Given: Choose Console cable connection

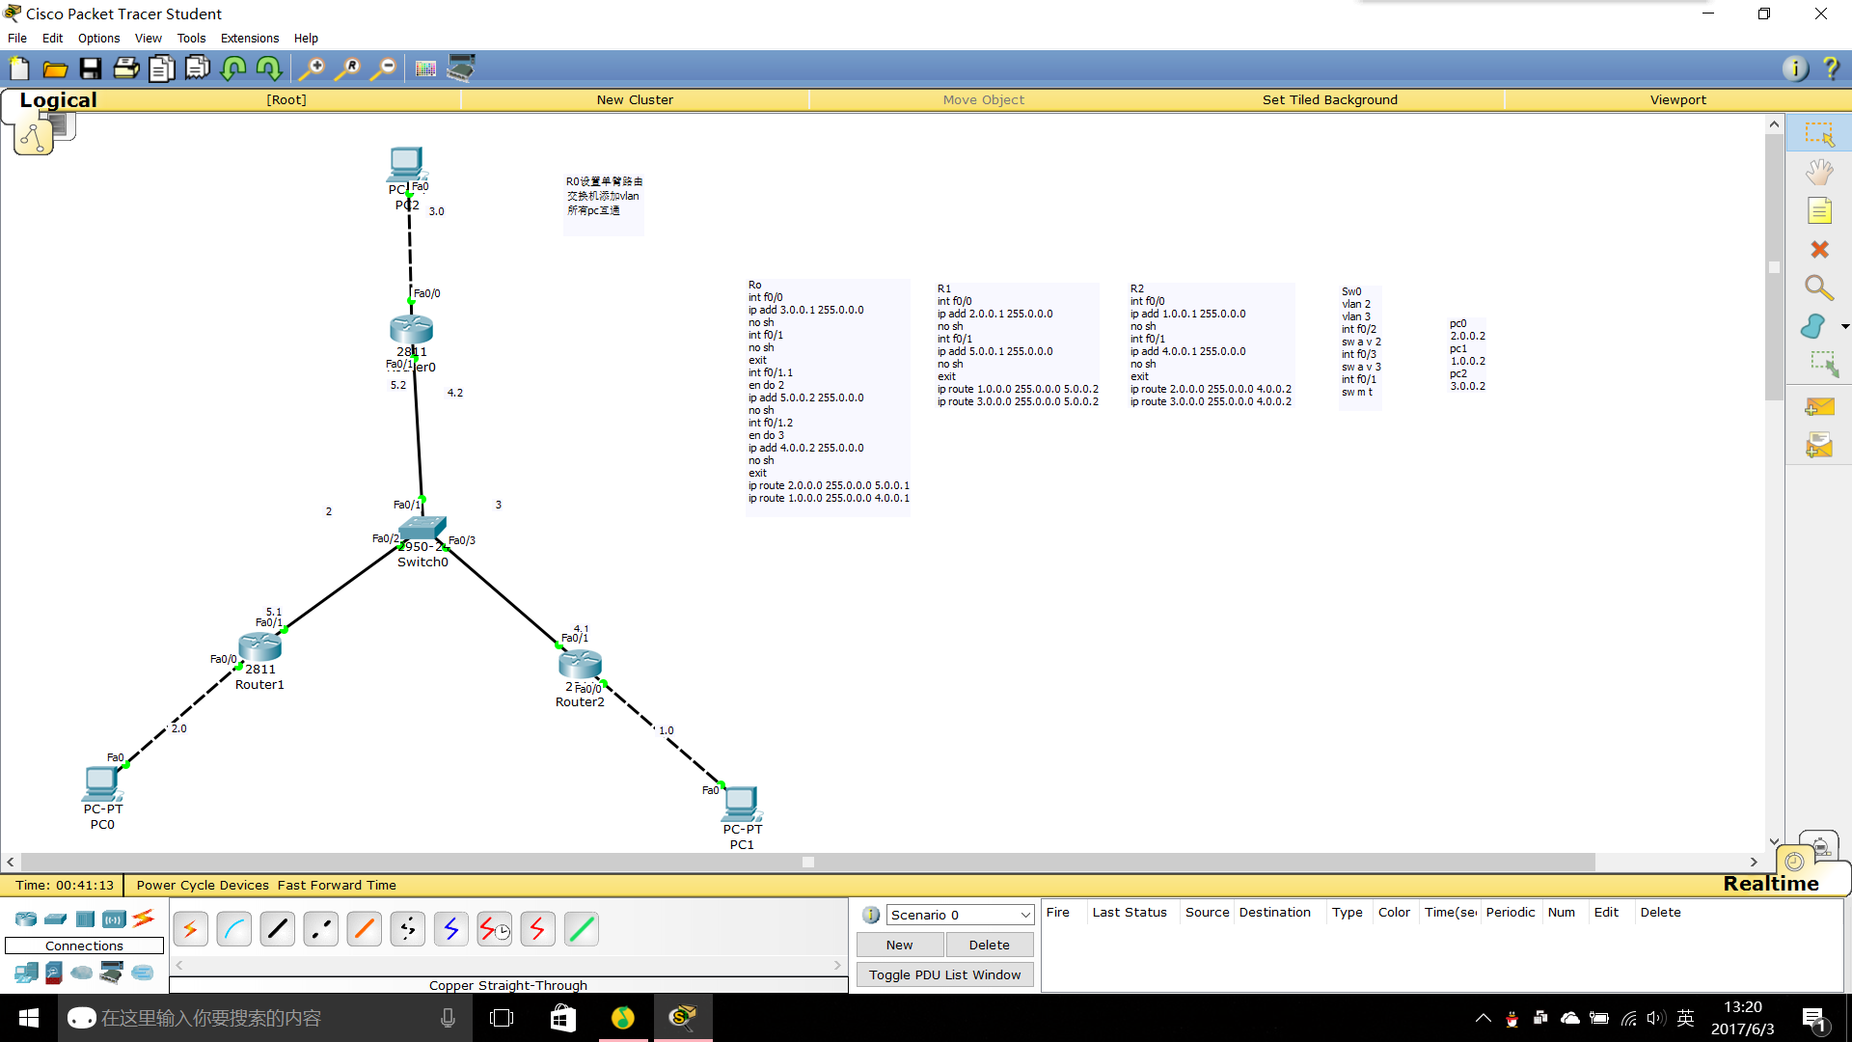Looking at the screenshot, I should 234,929.
